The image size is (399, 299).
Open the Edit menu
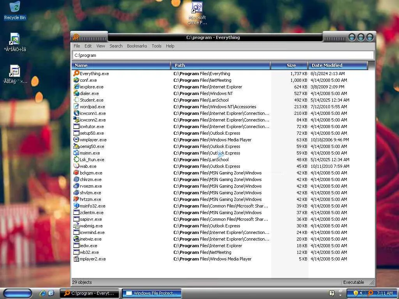point(88,46)
